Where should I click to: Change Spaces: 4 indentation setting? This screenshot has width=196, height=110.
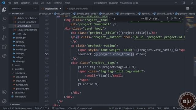click(141, 108)
